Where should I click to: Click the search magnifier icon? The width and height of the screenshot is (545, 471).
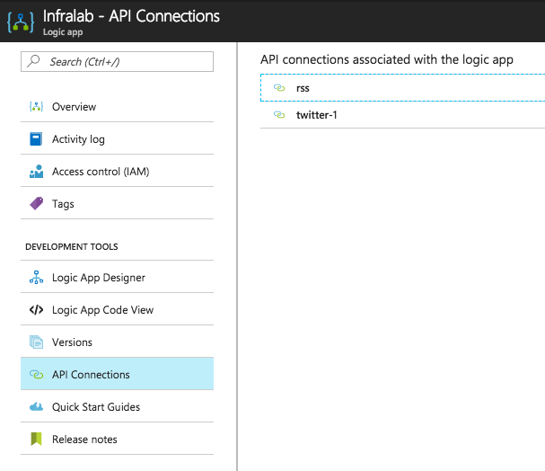coord(34,61)
